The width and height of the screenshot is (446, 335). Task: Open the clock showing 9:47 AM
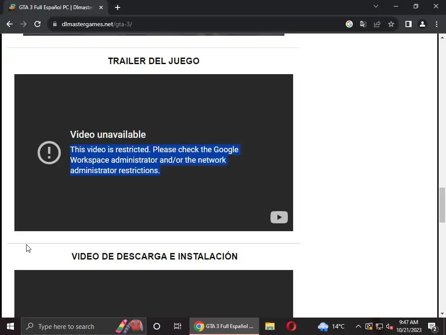coord(409,326)
